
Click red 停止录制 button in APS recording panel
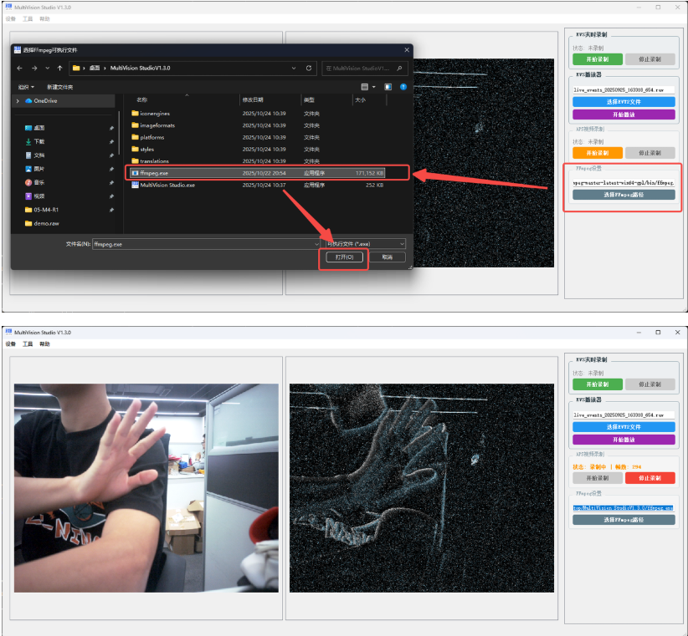[x=649, y=478]
